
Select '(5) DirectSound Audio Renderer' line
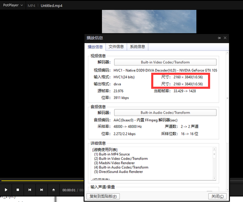coord(119,171)
